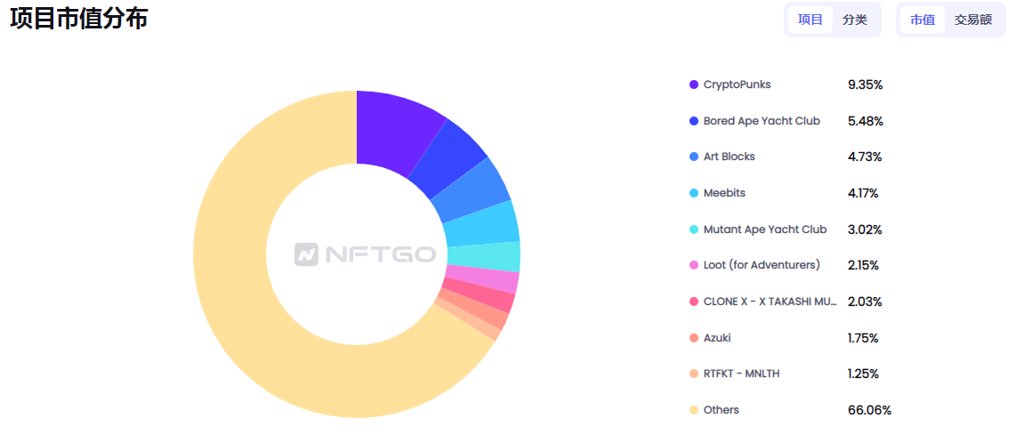
Task: Click the Loot (for Adventurers) legend dot
Action: click(x=694, y=266)
